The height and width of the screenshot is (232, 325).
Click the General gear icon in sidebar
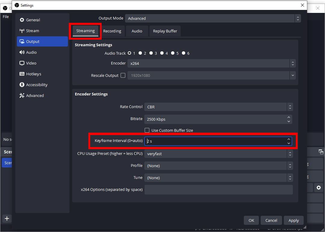(x=22, y=20)
